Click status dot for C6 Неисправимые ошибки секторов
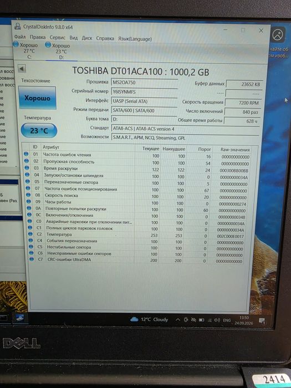Viewport: 291px width, 388px height. 31,253
